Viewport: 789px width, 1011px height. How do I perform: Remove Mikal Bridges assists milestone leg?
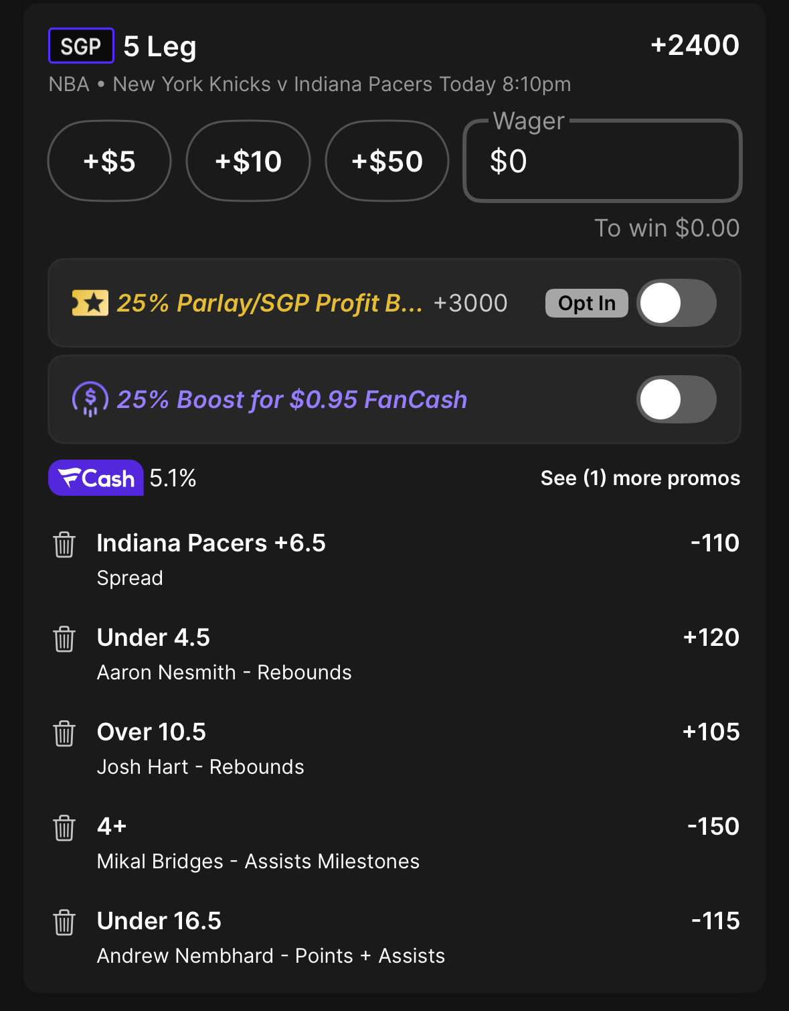64,828
